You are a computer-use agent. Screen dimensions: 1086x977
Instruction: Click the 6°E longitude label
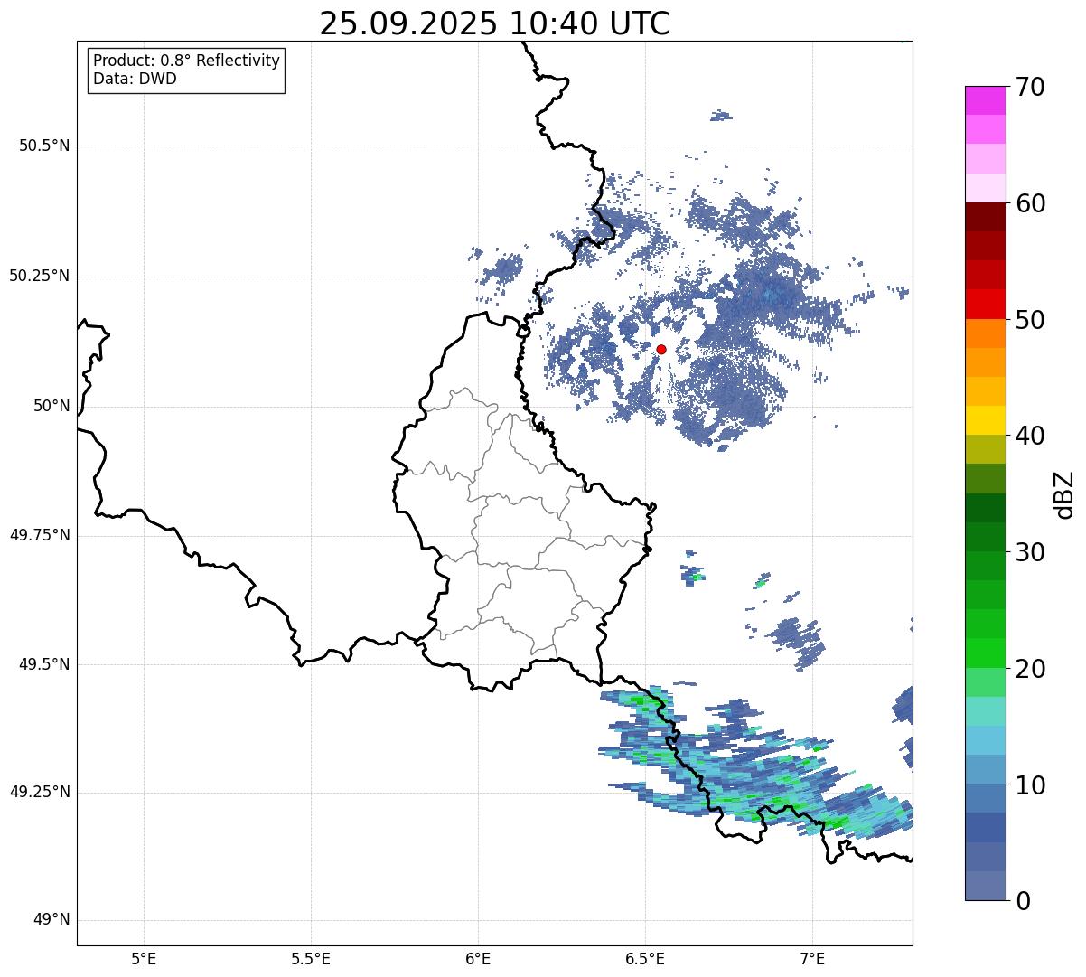point(478,958)
